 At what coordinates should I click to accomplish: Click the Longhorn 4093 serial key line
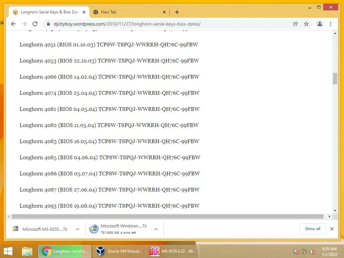click(x=110, y=206)
